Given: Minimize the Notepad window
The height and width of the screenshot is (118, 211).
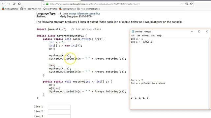Looking at the screenshot, I should point(192,31).
